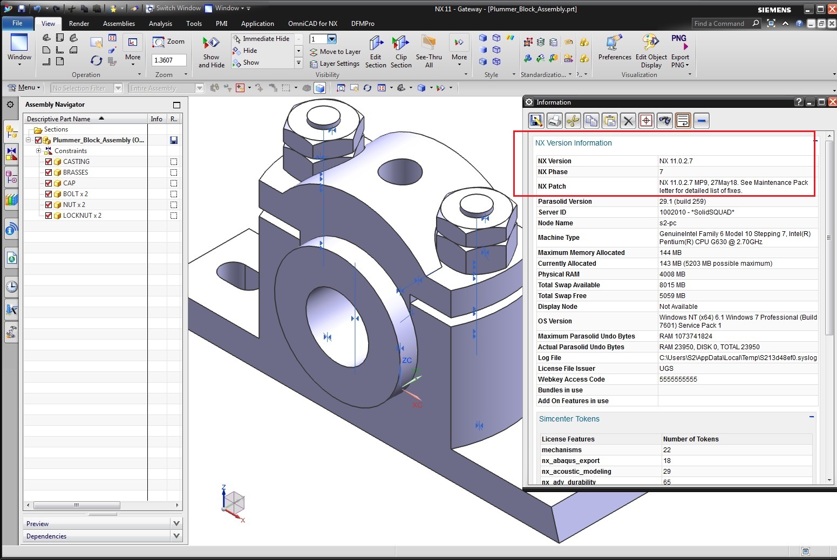Click More in Operation group
This screenshot has height=560, width=837.
(x=133, y=51)
